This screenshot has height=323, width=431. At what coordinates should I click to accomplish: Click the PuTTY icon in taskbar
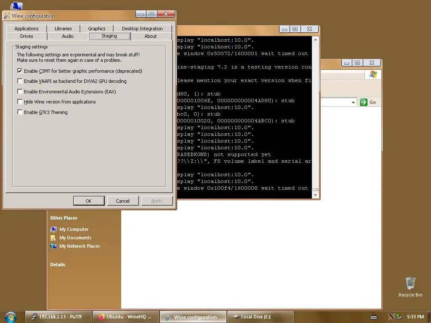click(34, 317)
